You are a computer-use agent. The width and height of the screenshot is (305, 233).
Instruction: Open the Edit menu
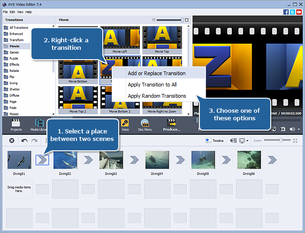coord(12,12)
